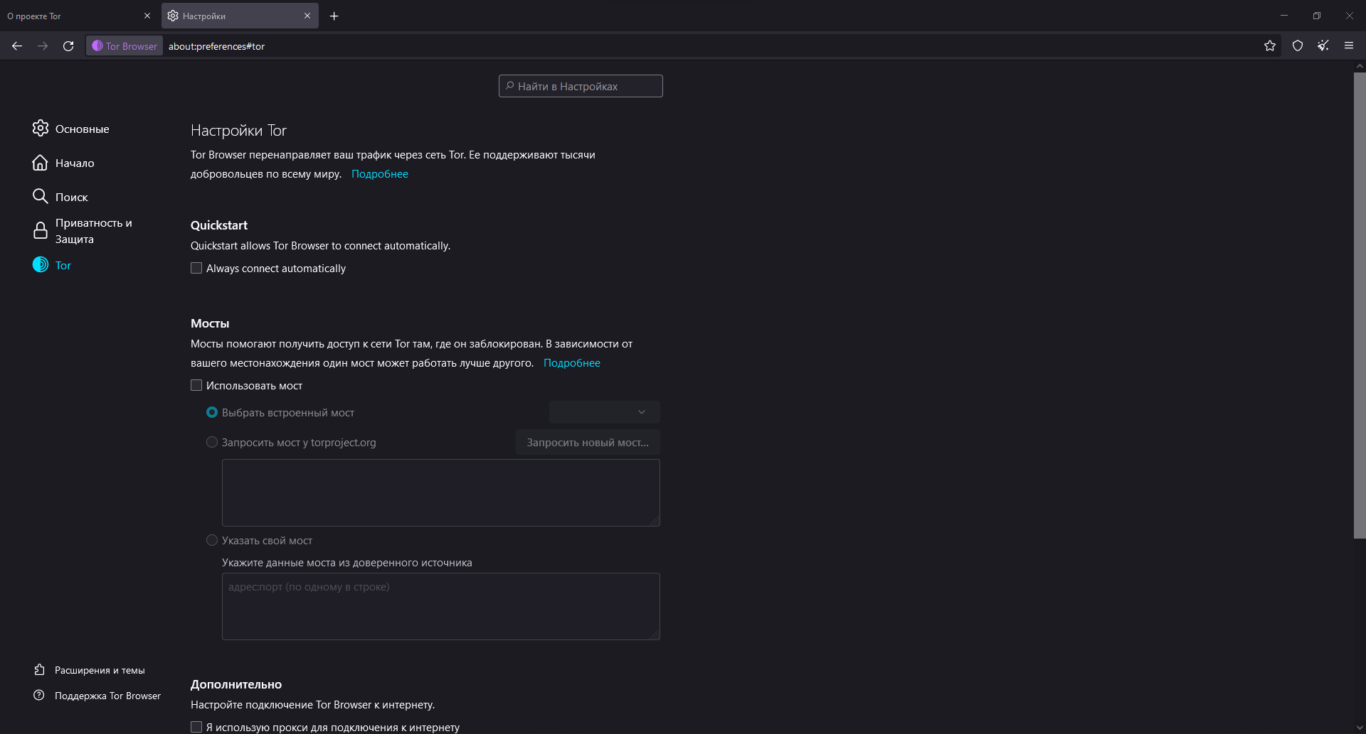The image size is (1366, 734).
Task: Open 'Подробнее' link about Tor network
Action: (379, 174)
